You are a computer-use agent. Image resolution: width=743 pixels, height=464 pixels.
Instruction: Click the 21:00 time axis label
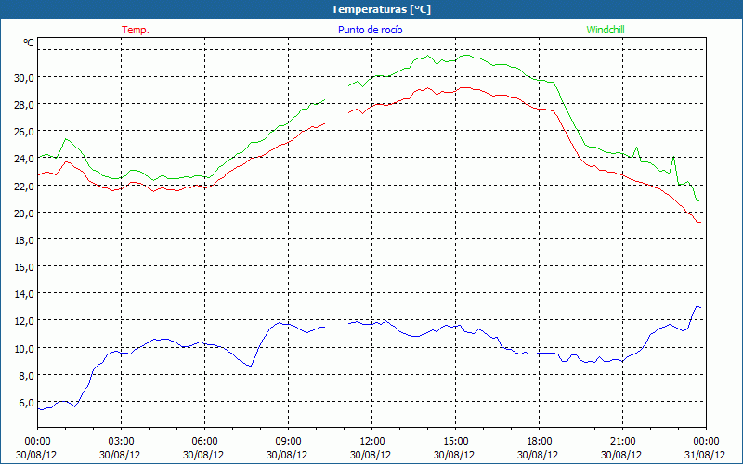(622, 442)
